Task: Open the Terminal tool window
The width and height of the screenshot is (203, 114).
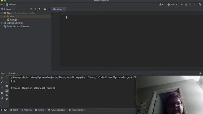Action: pyautogui.click(x=40, y=110)
